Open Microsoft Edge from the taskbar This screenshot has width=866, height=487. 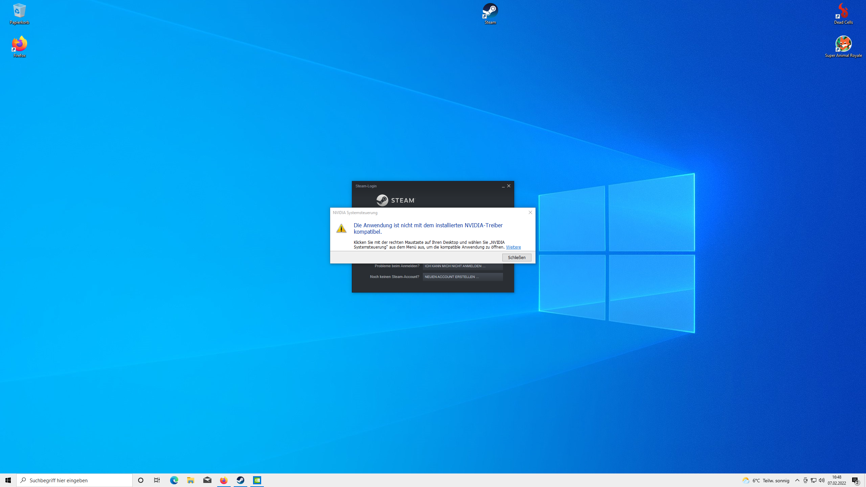coord(174,480)
